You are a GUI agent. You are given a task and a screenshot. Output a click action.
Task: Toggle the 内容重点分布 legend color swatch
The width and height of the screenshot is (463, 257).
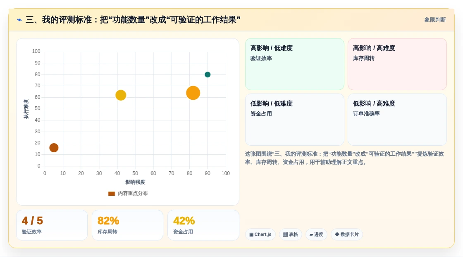pyautogui.click(x=111, y=194)
